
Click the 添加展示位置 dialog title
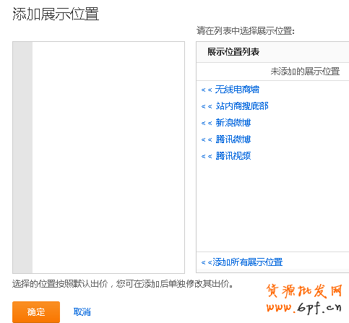click(56, 14)
